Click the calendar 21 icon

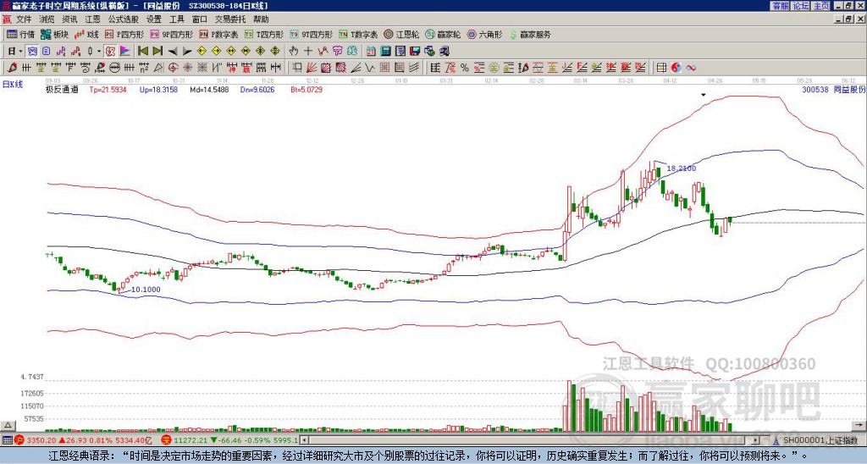pos(371,52)
